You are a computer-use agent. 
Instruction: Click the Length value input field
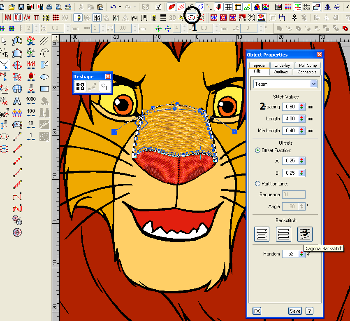click(290, 119)
